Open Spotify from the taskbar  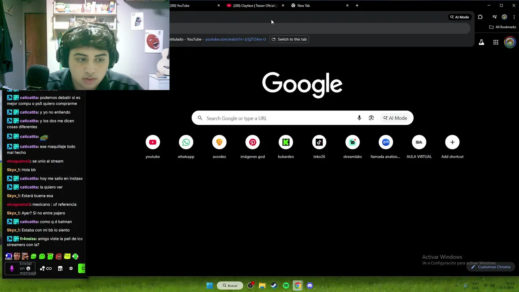coord(286,286)
